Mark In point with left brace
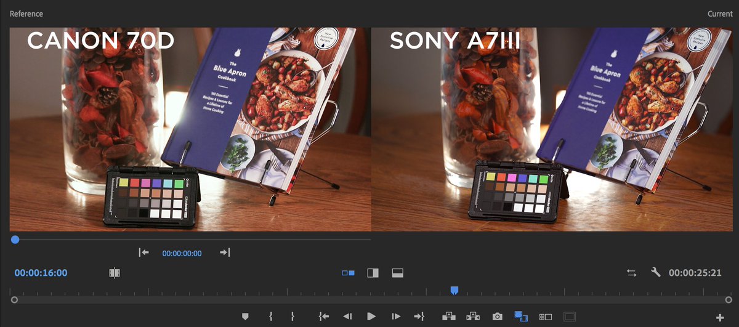Viewport: 739px width, 327px height. (x=270, y=316)
